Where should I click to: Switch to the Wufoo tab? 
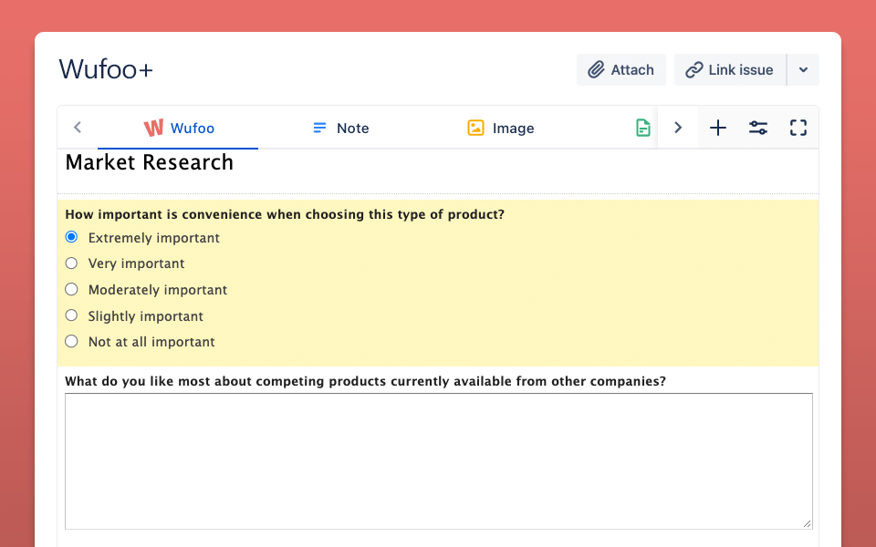click(178, 128)
